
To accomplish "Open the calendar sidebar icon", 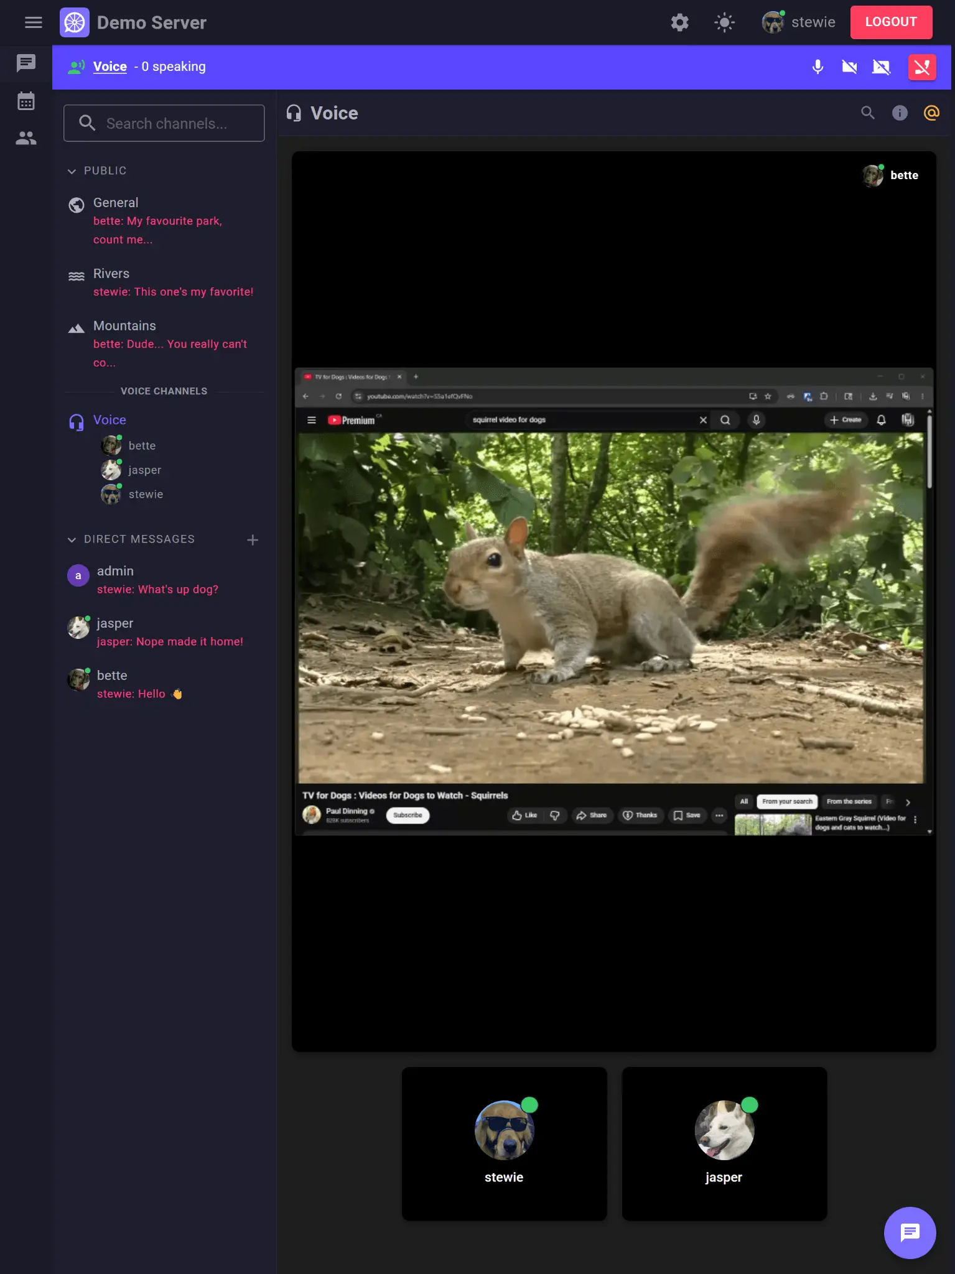I will [x=26, y=101].
